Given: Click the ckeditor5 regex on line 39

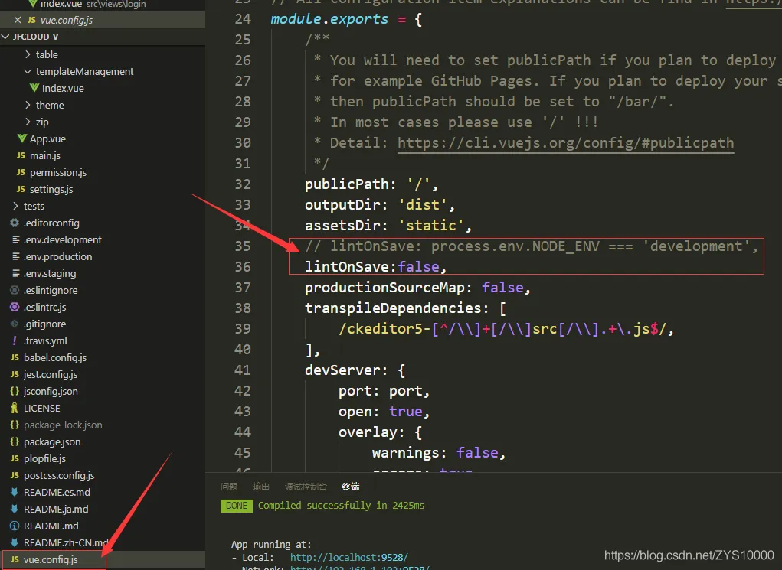Looking at the screenshot, I should pyautogui.click(x=506, y=329).
